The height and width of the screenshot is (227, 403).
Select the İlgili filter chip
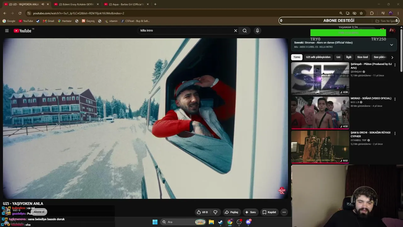click(x=349, y=57)
